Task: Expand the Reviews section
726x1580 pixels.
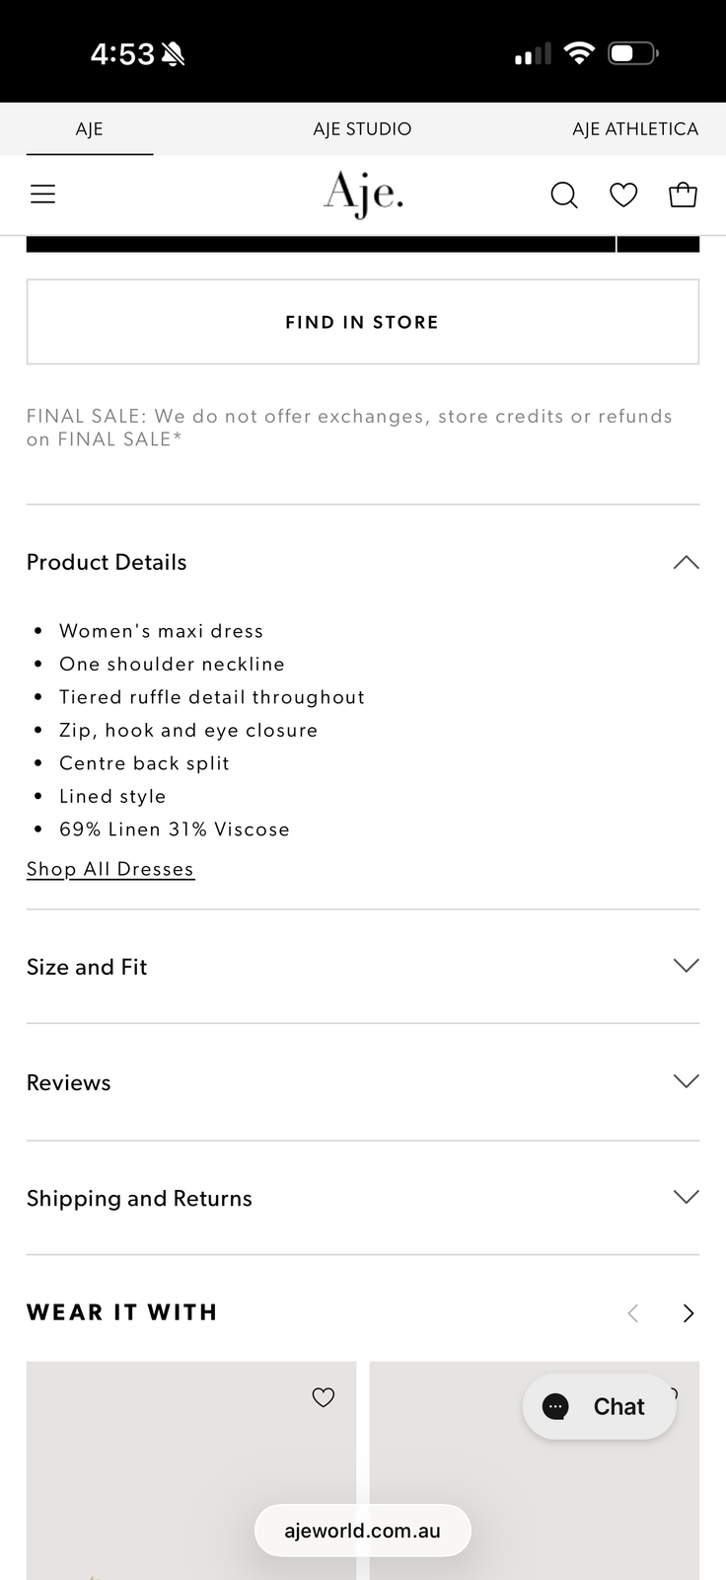Action: click(686, 1081)
